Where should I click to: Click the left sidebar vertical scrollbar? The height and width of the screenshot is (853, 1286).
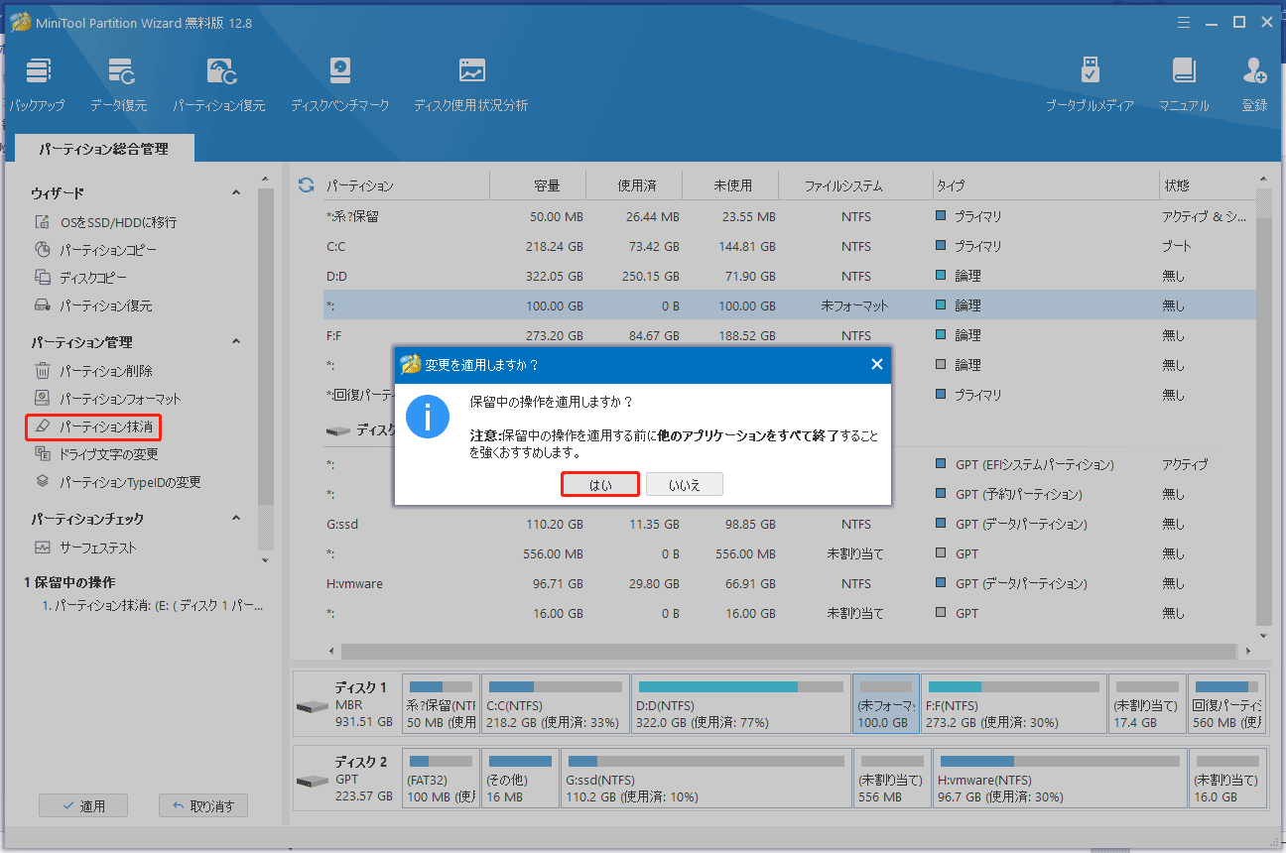[x=265, y=347]
